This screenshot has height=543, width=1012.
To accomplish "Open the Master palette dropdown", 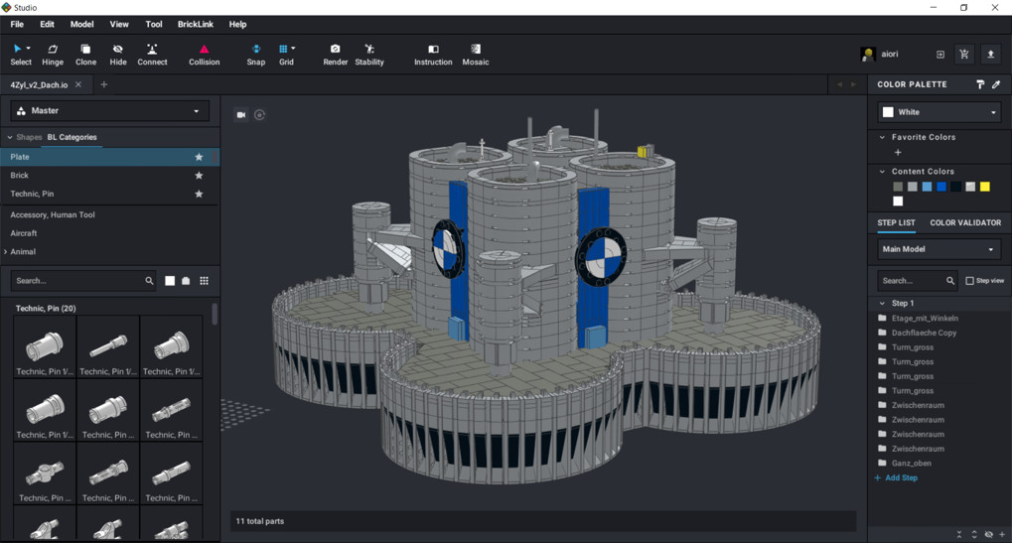I will pos(109,111).
